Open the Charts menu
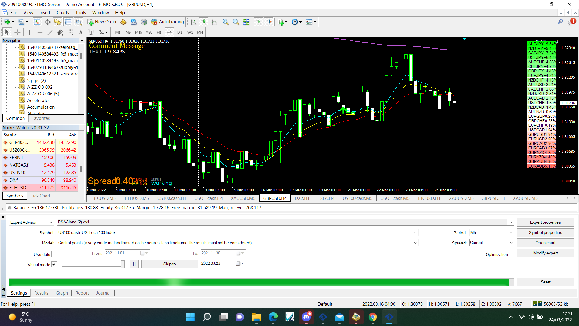 point(63,12)
